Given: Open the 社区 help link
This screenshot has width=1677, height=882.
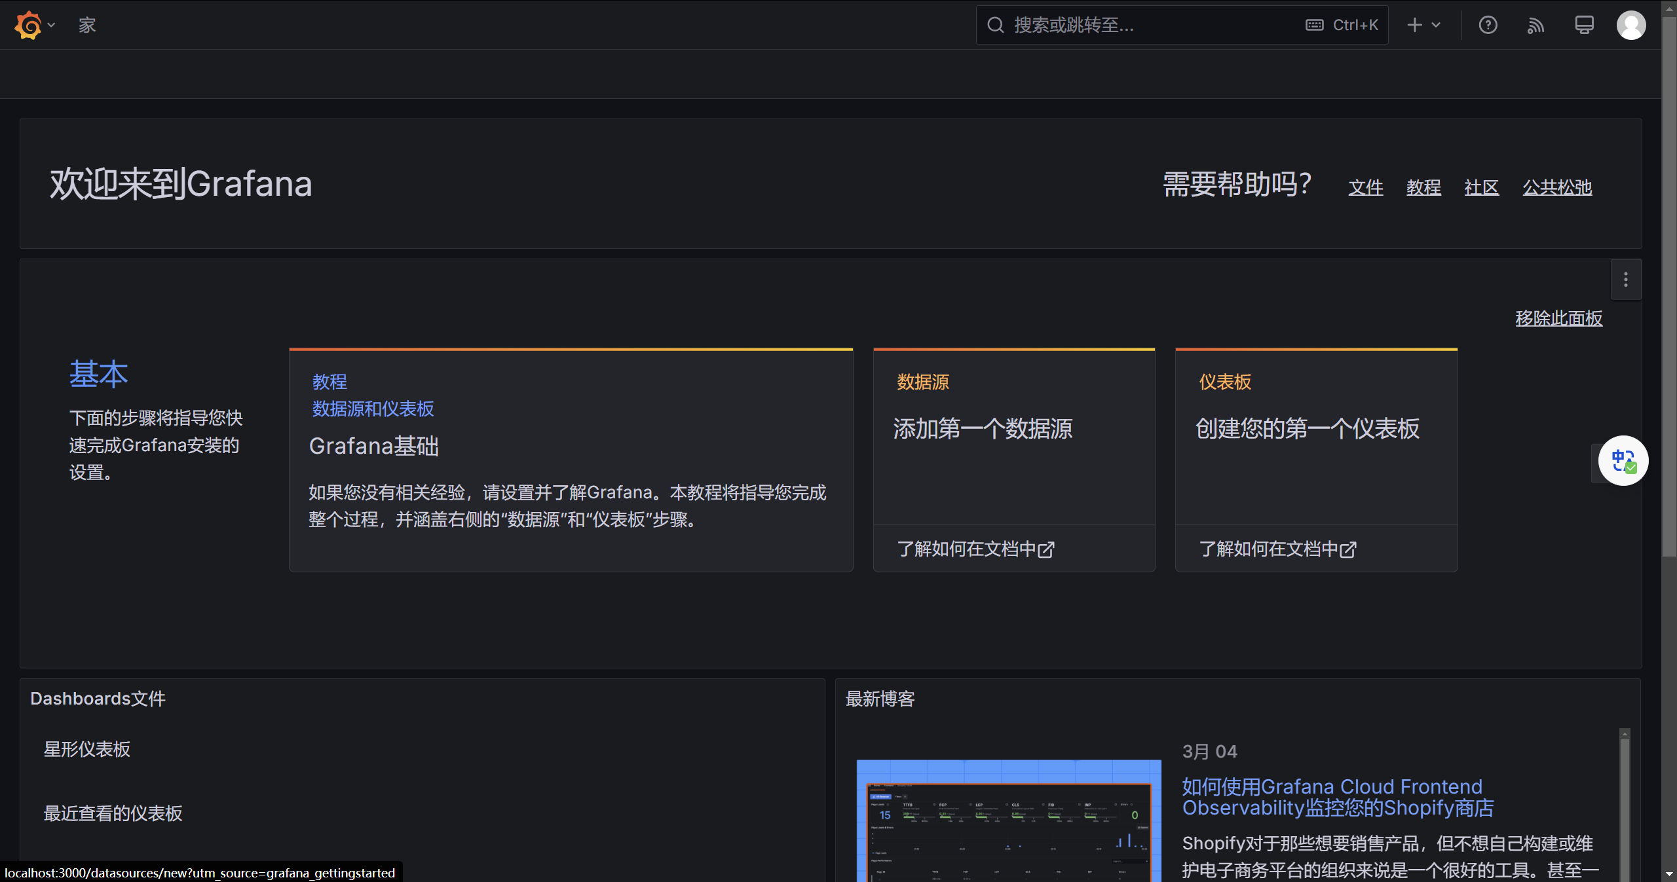Looking at the screenshot, I should (1481, 187).
